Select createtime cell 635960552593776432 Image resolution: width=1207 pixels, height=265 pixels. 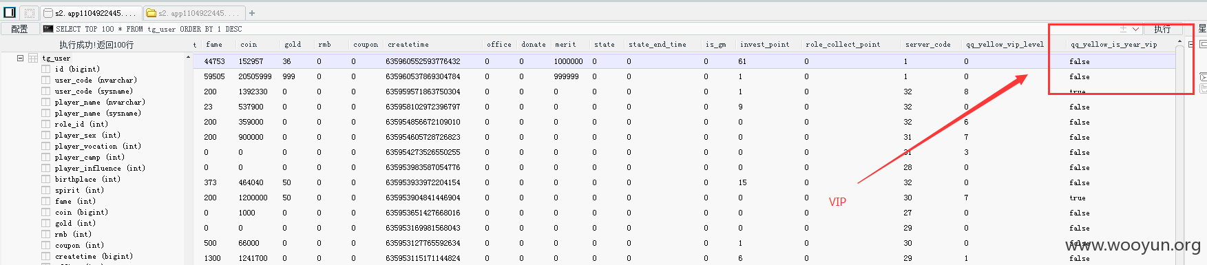[x=423, y=61]
